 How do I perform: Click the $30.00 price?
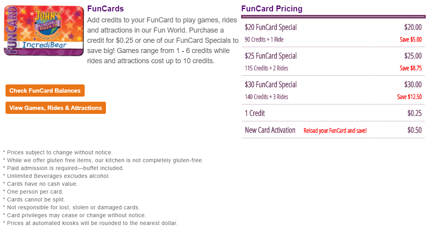(x=413, y=85)
